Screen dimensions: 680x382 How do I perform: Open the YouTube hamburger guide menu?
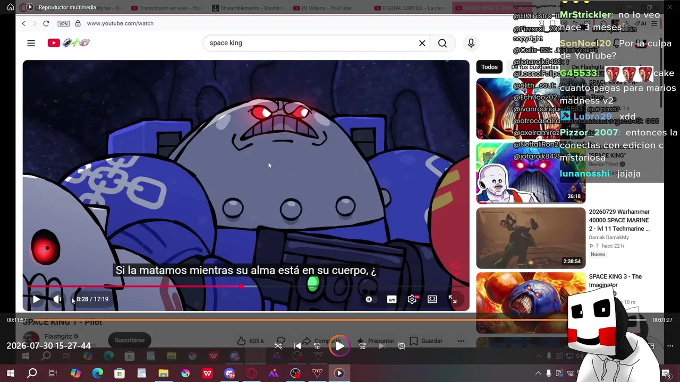31,43
